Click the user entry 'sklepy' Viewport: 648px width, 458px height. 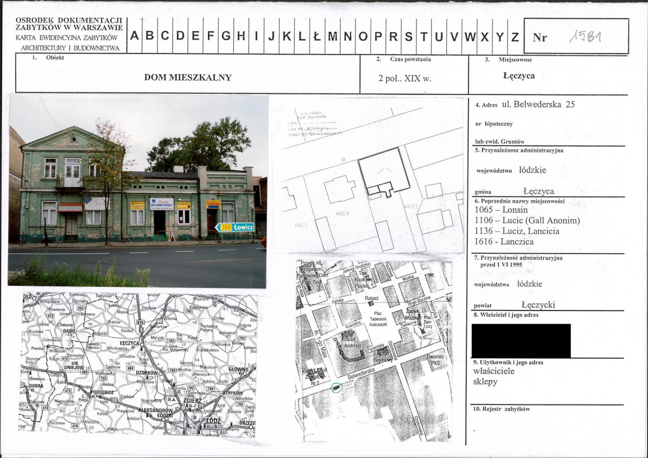(485, 382)
